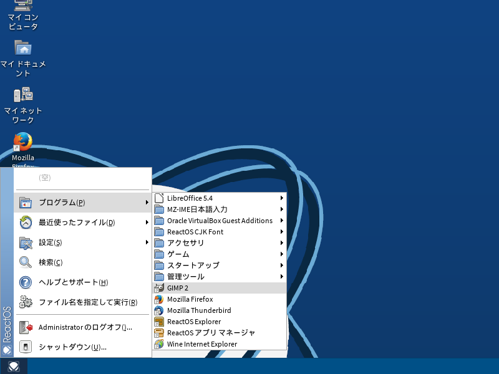Launch ReactOS Explorer label
The width and height of the screenshot is (499, 374).
[x=194, y=322]
